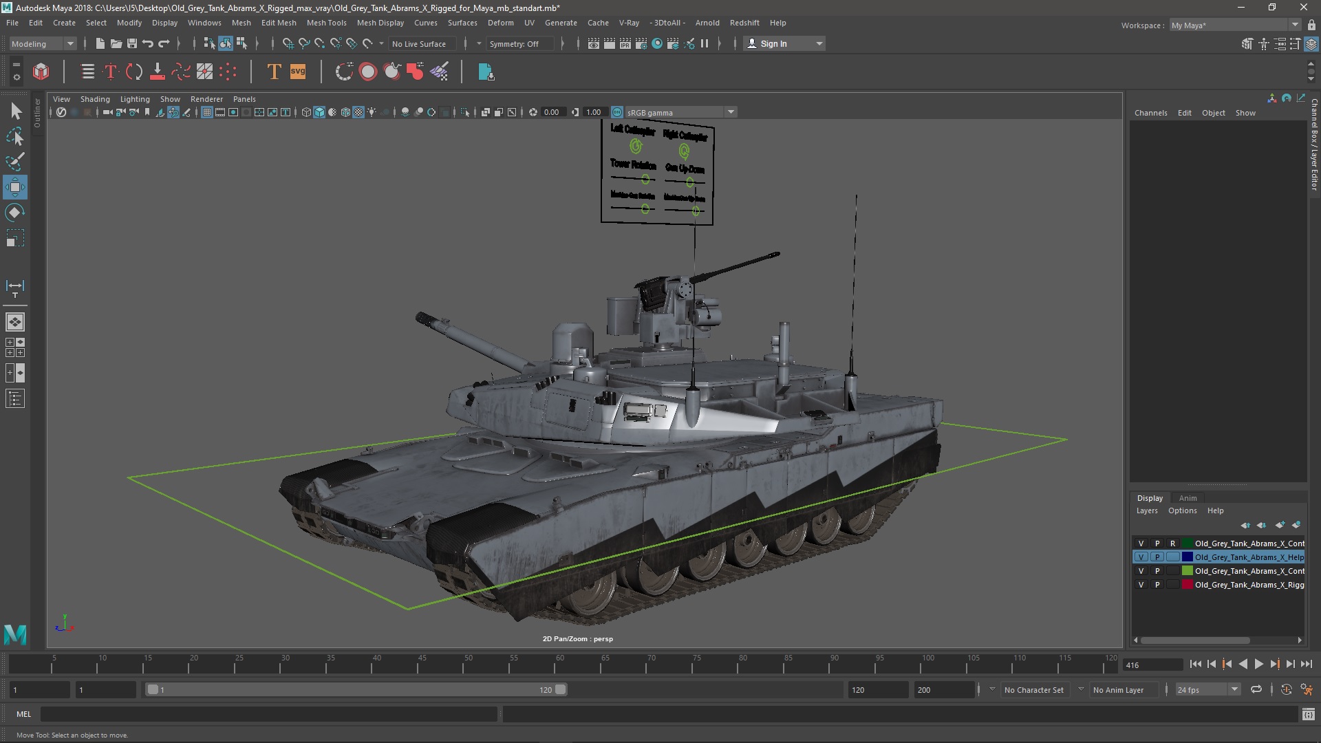
Task: Click the Save scene icon
Action: coord(132,43)
